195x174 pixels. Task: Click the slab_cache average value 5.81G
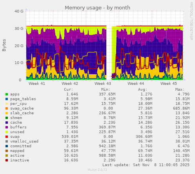pos(146,113)
